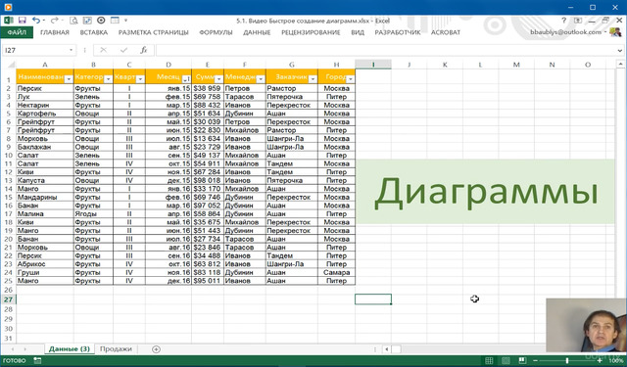The image size is (627, 367).
Task: Switch to the Продажи sheet tab
Action: pyautogui.click(x=116, y=348)
